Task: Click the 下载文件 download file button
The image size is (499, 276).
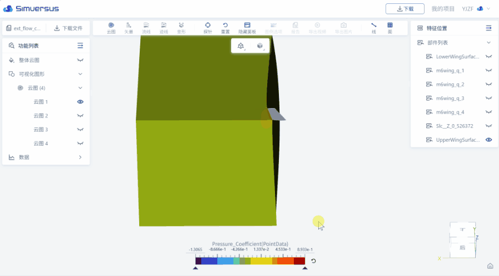Action: pyautogui.click(x=68, y=28)
